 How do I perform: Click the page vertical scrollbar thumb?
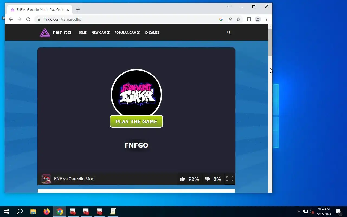coord(270,43)
